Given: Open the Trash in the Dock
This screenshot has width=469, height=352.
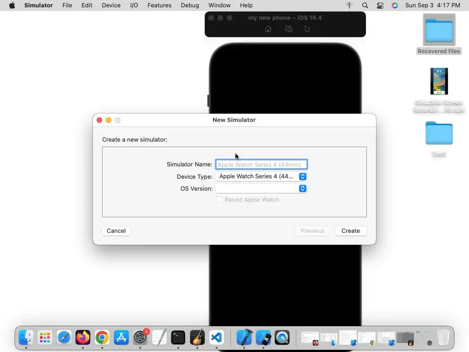Looking at the screenshot, I should pos(443,338).
